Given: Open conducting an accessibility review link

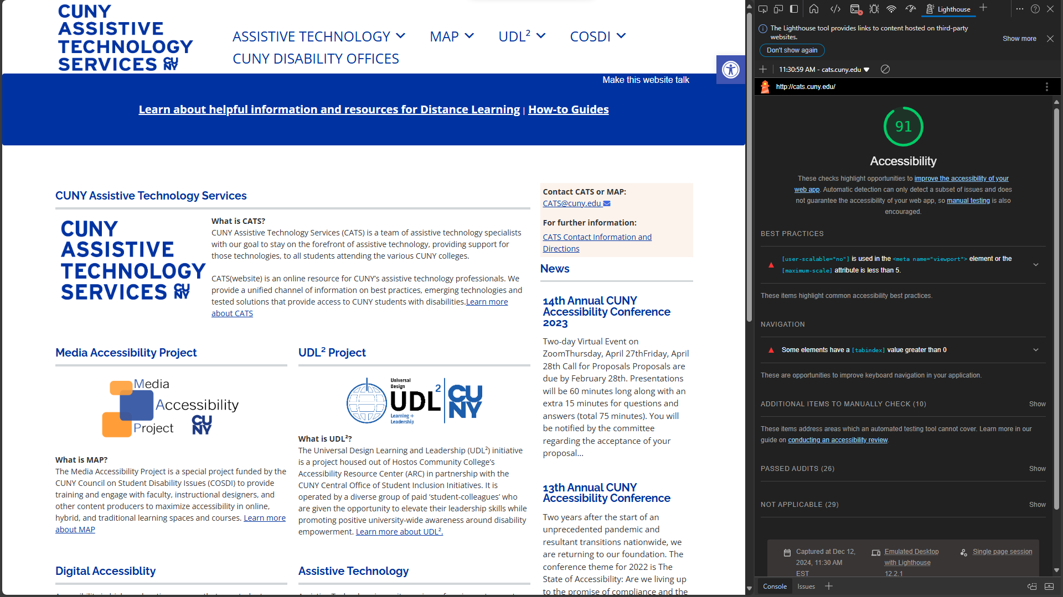Looking at the screenshot, I should 837,440.
